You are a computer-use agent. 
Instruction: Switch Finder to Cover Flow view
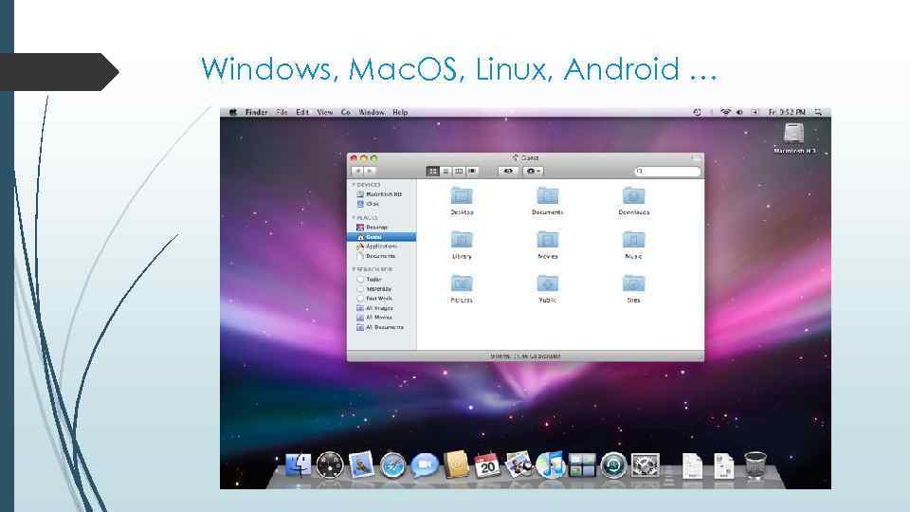[472, 171]
